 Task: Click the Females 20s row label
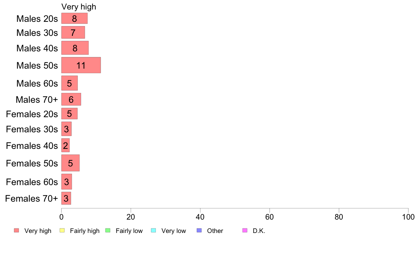tap(32, 114)
